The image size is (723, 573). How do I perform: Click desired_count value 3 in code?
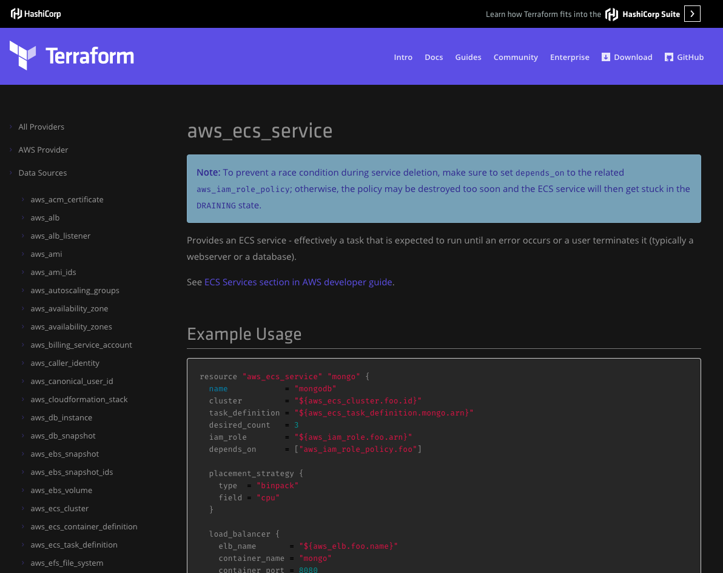pyautogui.click(x=297, y=425)
